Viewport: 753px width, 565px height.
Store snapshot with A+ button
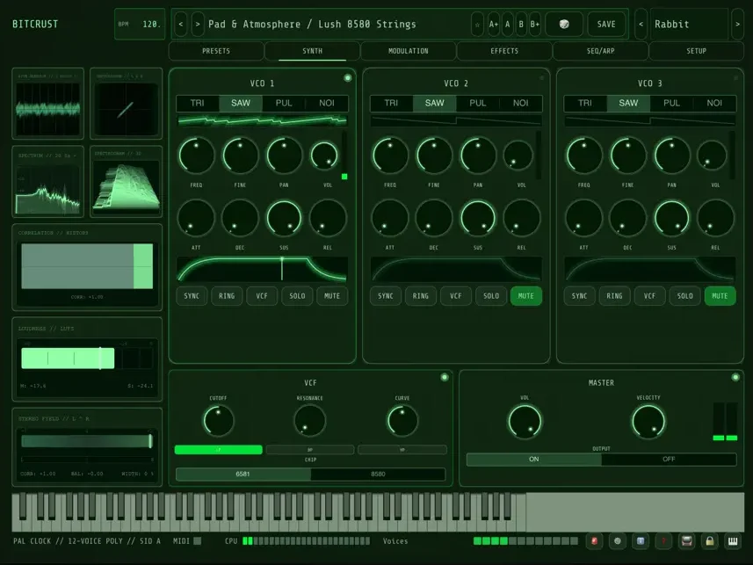tap(494, 24)
